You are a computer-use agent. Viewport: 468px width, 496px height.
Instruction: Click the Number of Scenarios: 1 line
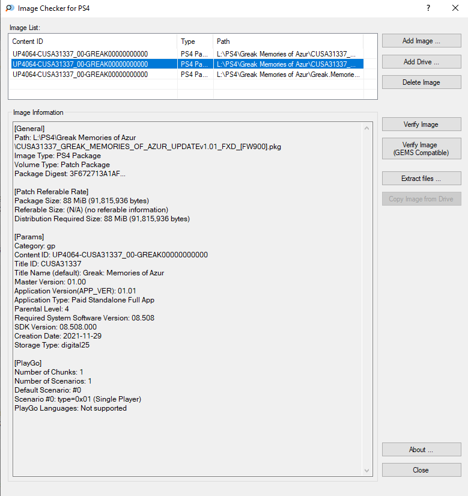click(x=53, y=381)
